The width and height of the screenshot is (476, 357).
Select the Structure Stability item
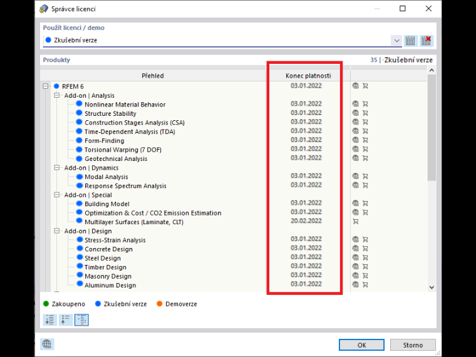coord(110,113)
